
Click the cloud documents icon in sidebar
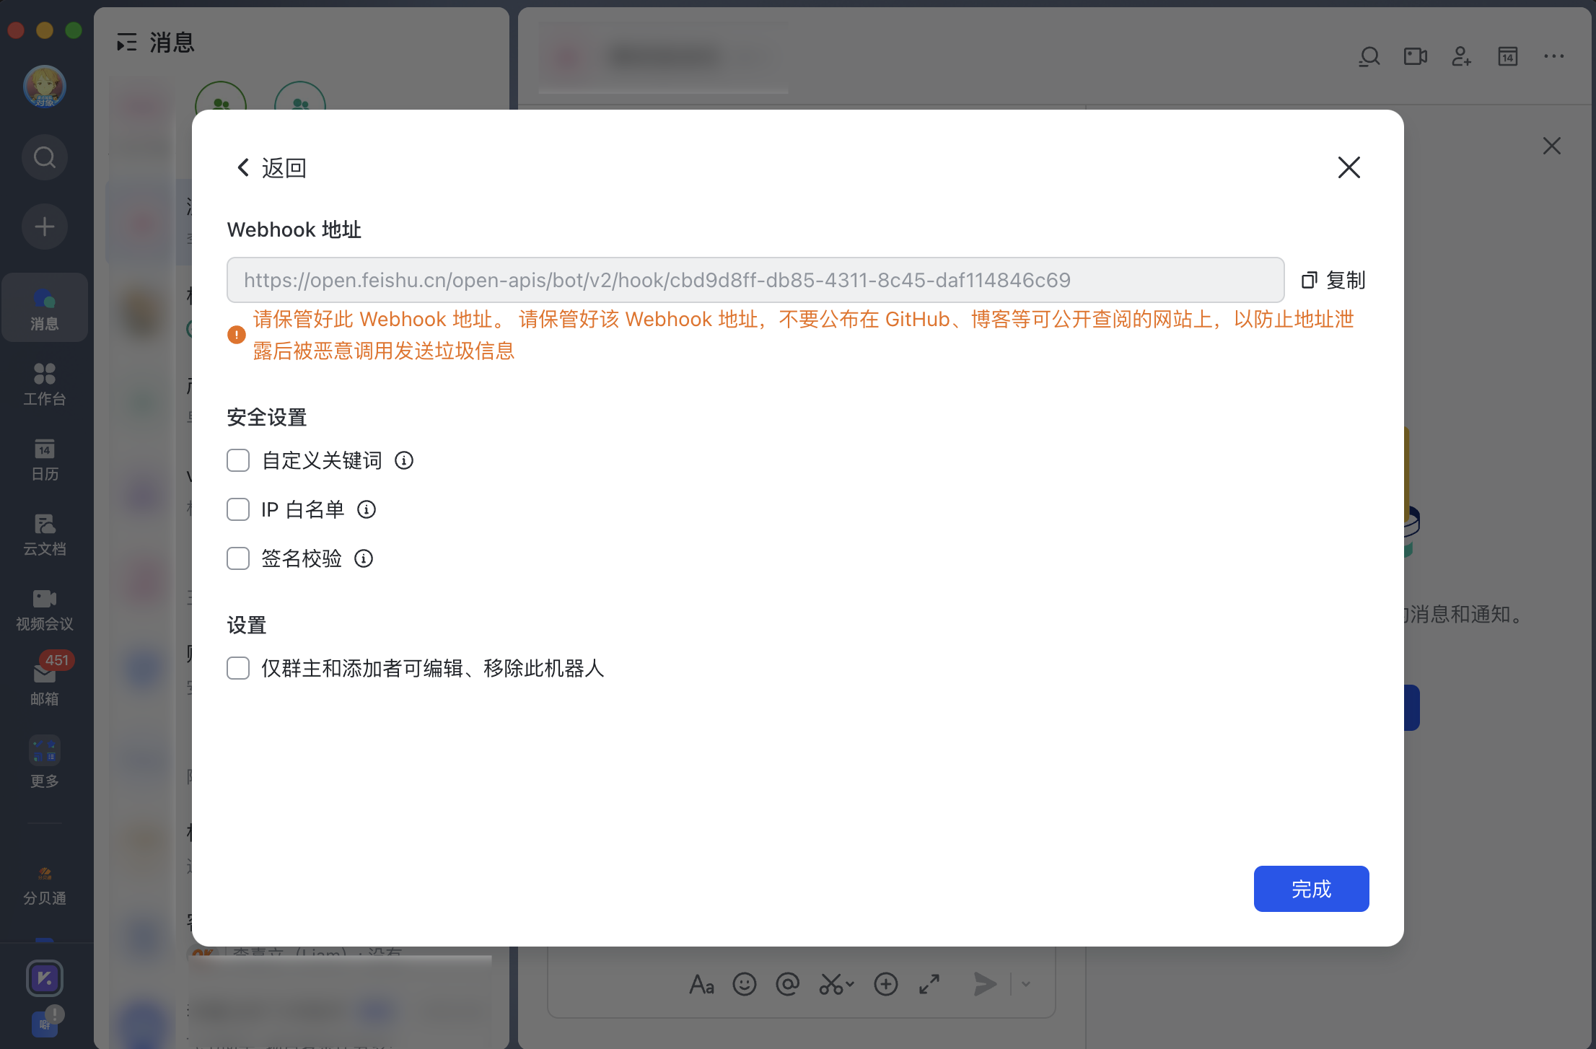45,532
